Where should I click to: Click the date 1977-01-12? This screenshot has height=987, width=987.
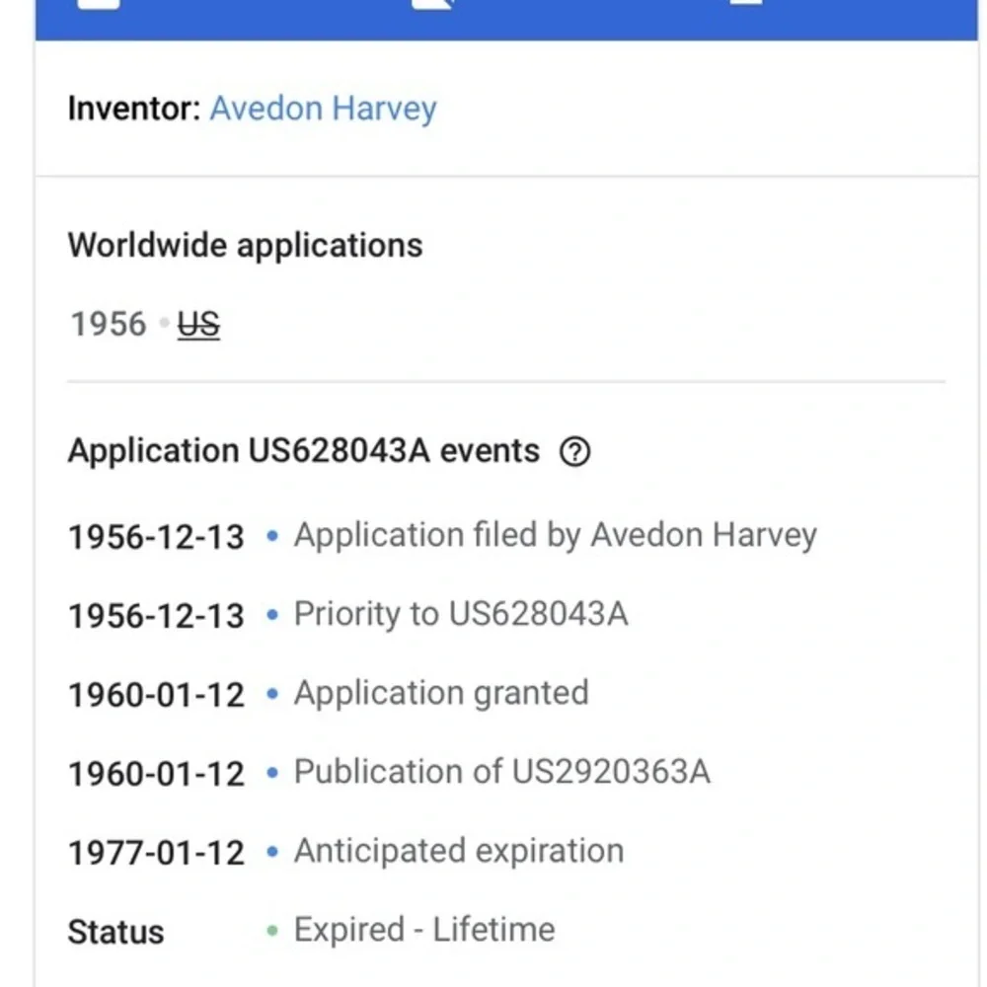156,853
